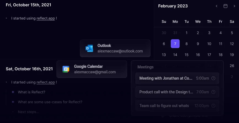Click the Google Calendar logo icon
239x123 pixels.
pos(66,69)
